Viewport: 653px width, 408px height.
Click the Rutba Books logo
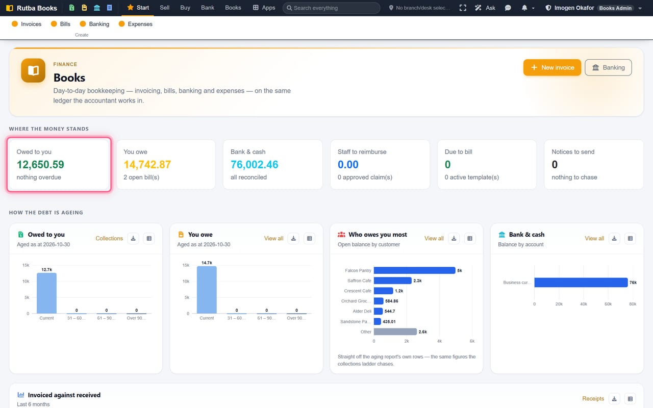click(x=32, y=8)
